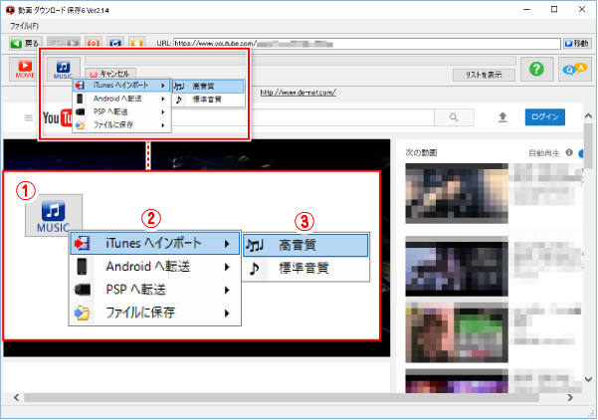598x420 pixels.
Task: Open the partly visible bottom recommended thumbnail
Action: 457,381
